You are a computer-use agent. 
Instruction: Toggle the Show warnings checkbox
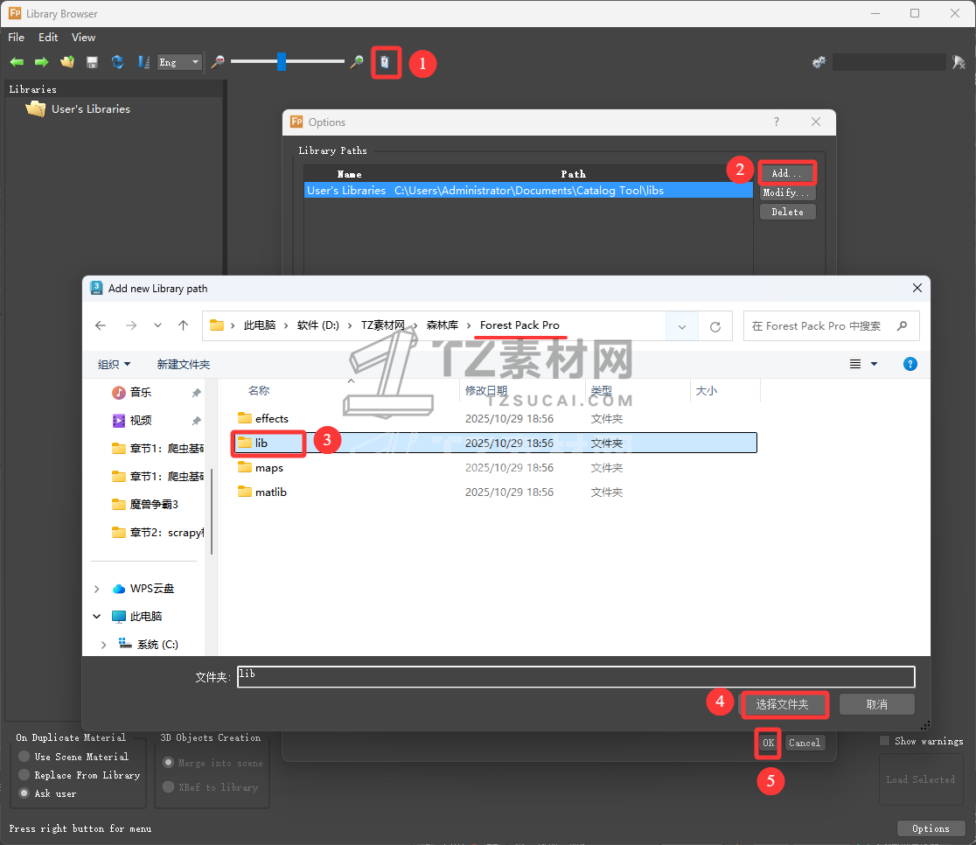point(884,741)
